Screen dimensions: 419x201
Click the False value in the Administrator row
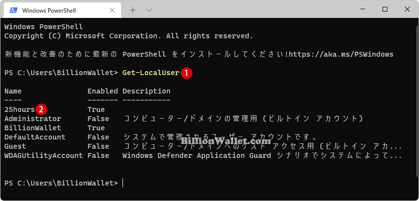point(98,119)
